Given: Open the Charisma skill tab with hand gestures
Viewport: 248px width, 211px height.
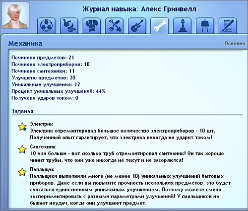Looking at the screenshot, I should 69,26.
